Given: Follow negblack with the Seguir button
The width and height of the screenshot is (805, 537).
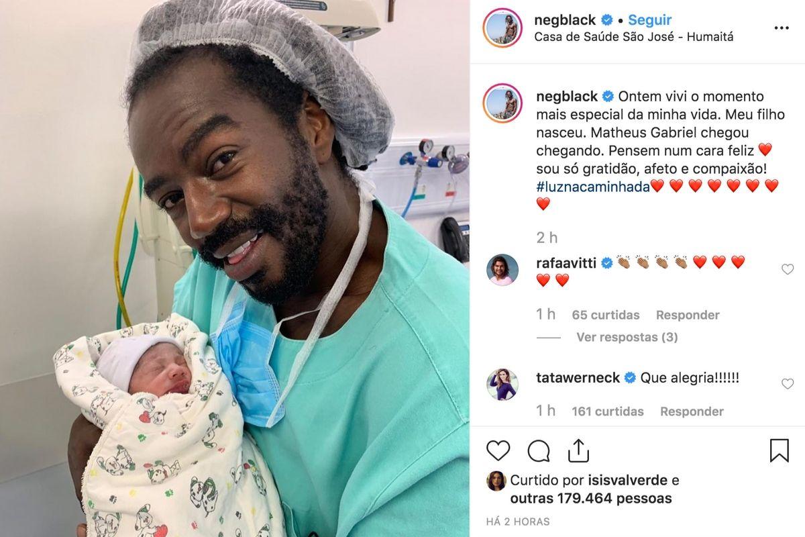Looking at the screenshot, I should (649, 20).
